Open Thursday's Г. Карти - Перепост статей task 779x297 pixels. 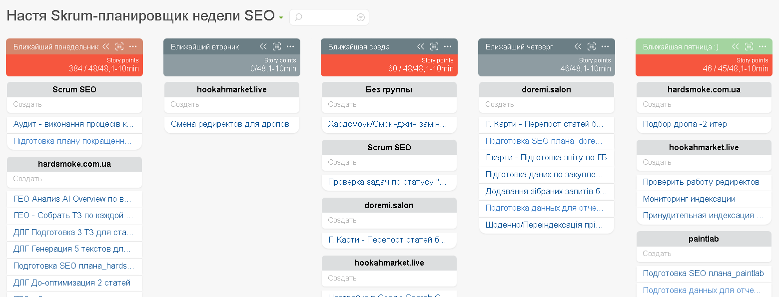545,124
